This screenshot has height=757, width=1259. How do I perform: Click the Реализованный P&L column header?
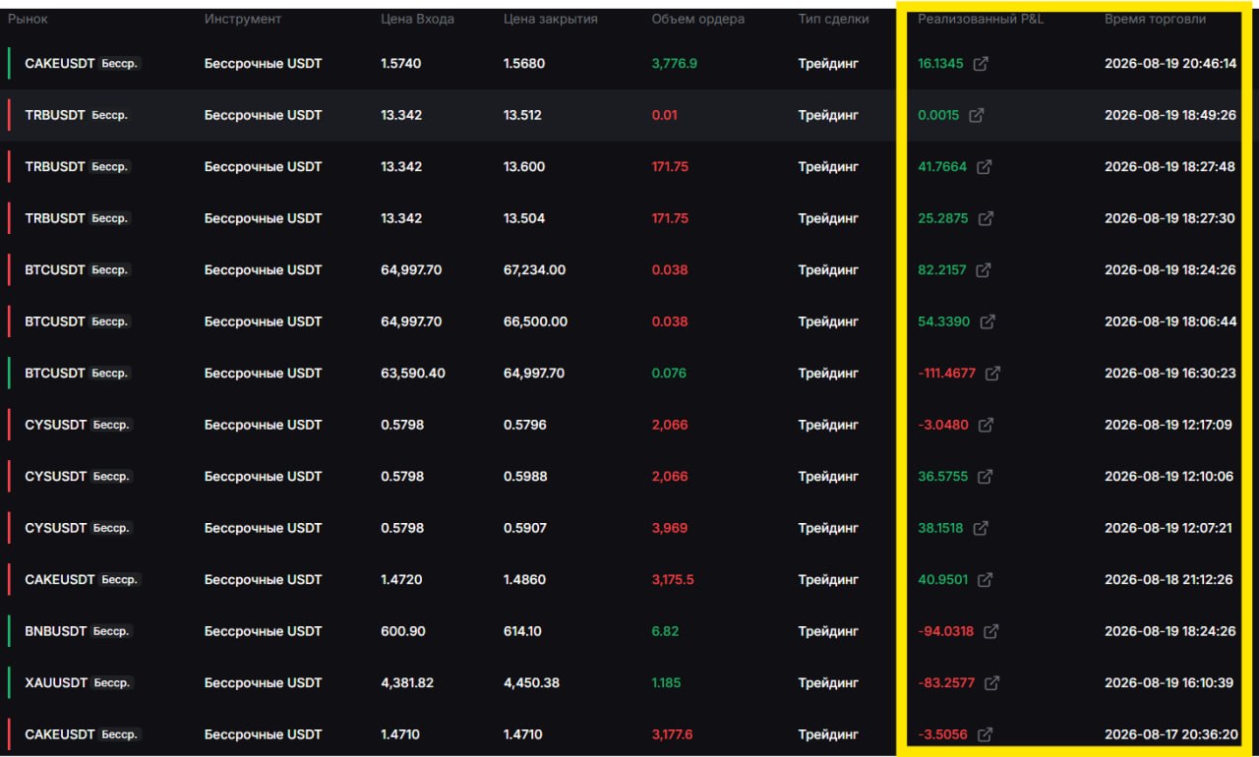981,19
